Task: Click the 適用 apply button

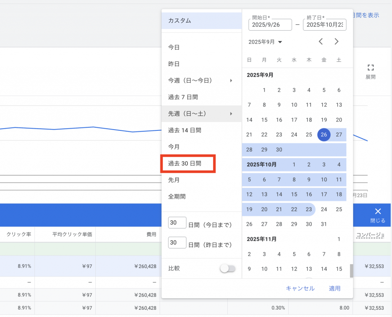Action: click(335, 288)
